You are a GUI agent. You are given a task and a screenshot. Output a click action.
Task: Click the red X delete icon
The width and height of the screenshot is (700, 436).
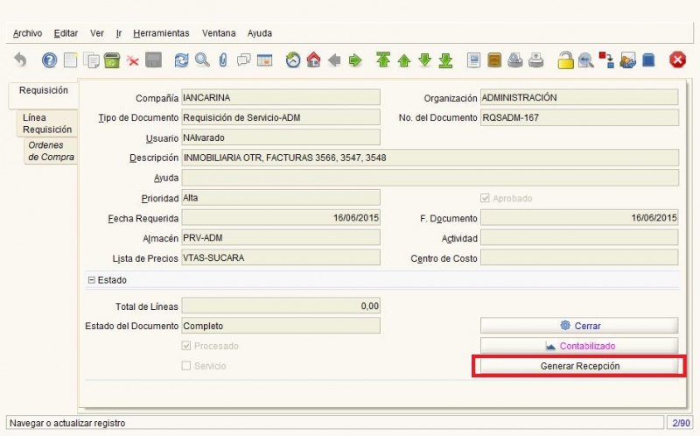pyautogui.click(x=133, y=60)
